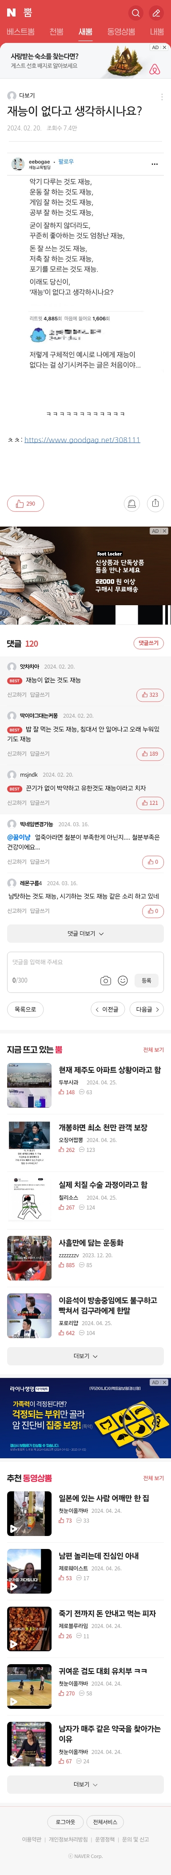Open thumbnail of 현재 제주도 아파트 post
Image resolution: width=171 pixels, height=1875 pixels.
29,1085
